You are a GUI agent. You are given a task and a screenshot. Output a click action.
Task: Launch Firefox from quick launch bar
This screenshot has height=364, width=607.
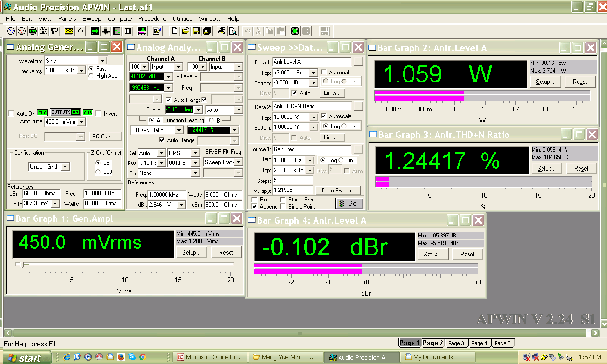point(121,356)
